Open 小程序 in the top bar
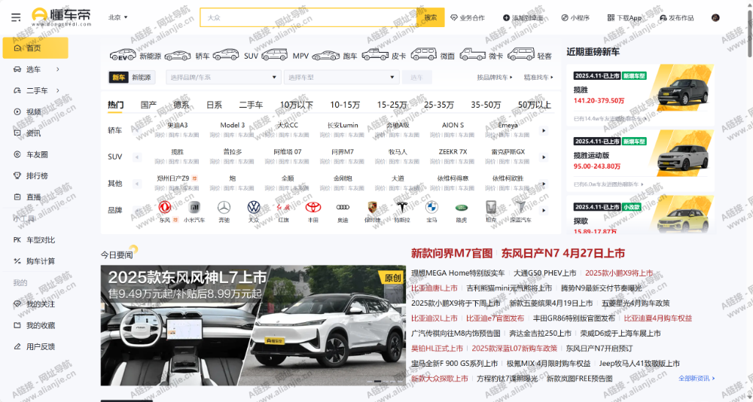This screenshot has width=753, height=402. tap(575, 18)
